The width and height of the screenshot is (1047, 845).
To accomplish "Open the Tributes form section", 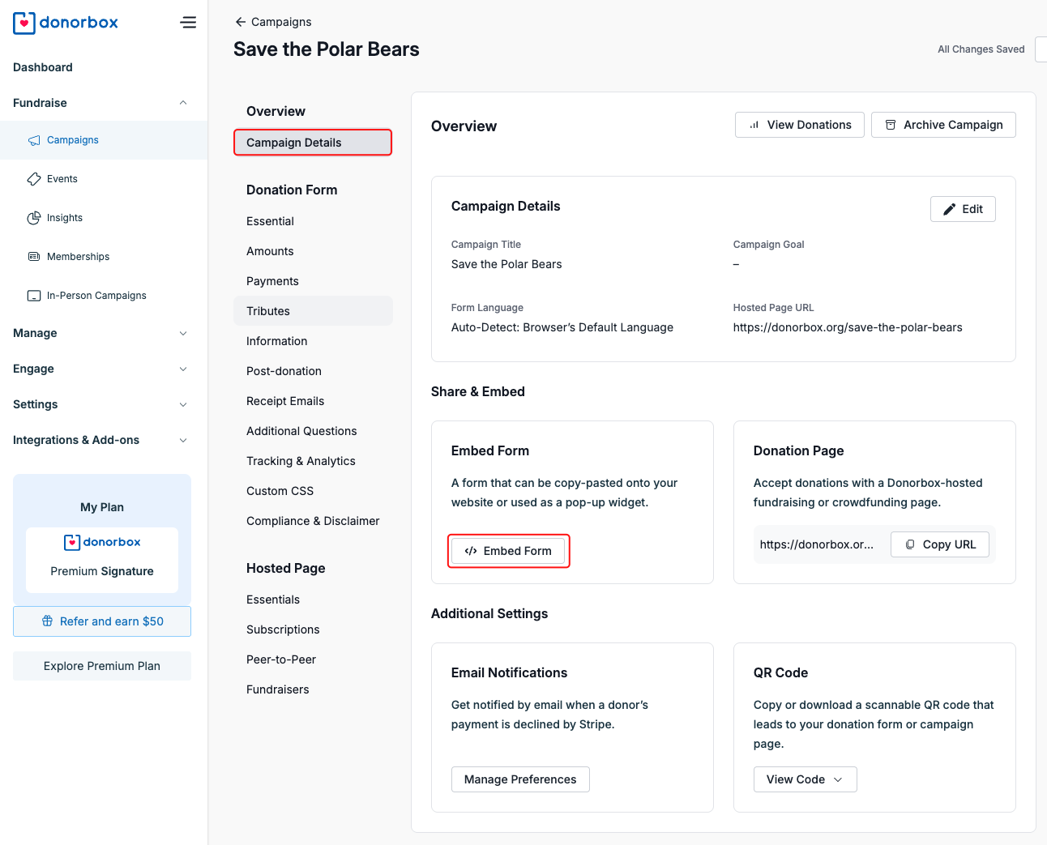I will [268, 311].
